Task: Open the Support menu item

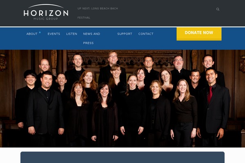Action: click(125, 34)
